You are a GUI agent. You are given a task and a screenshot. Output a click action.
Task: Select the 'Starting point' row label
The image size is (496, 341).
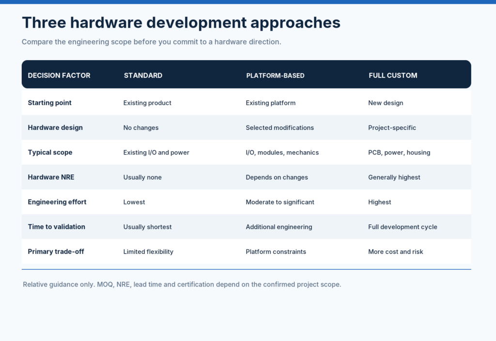(50, 103)
